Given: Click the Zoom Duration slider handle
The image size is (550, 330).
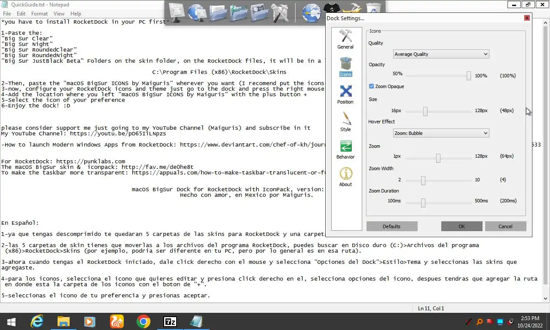Looking at the screenshot, I should pos(423,203).
